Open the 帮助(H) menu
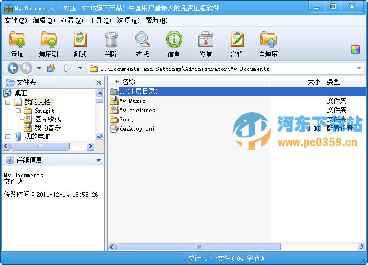 point(156,21)
